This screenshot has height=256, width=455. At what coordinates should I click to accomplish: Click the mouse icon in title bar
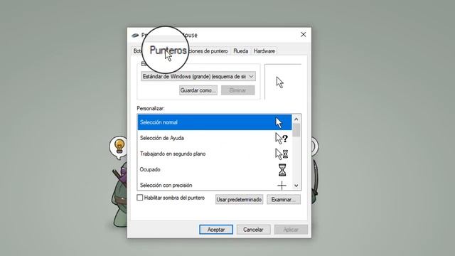[x=135, y=35]
